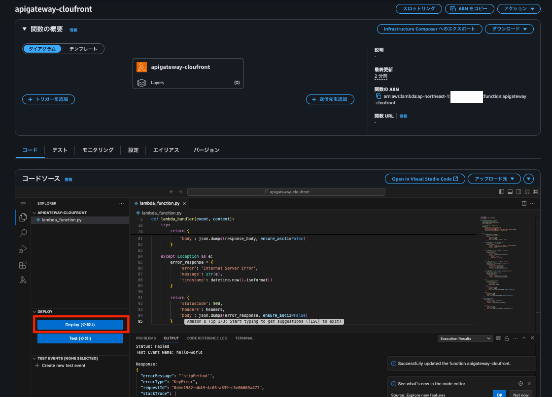Open notification gear settings icon
Screen dimensions: 552x397
520,384
